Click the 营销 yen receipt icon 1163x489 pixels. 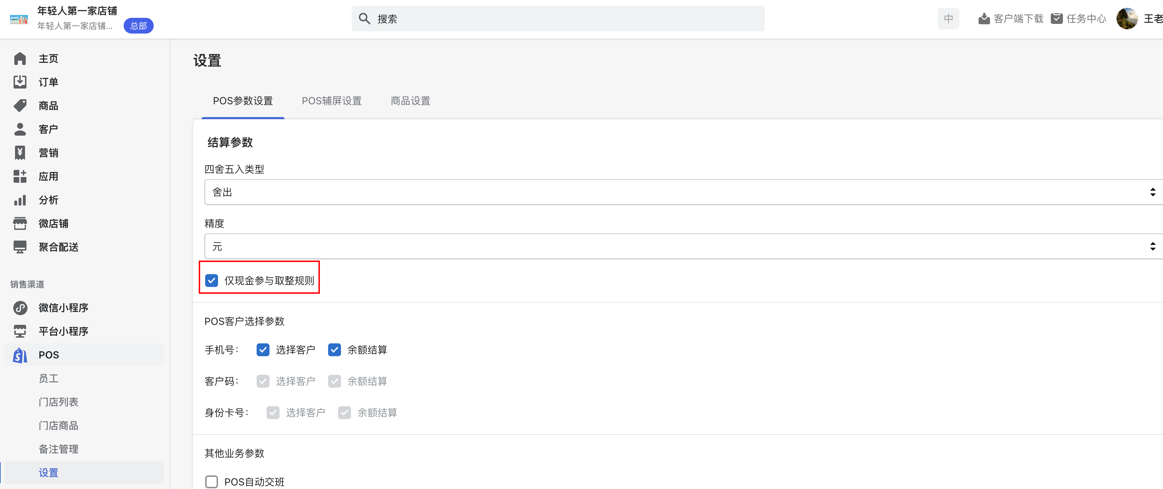tap(20, 153)
